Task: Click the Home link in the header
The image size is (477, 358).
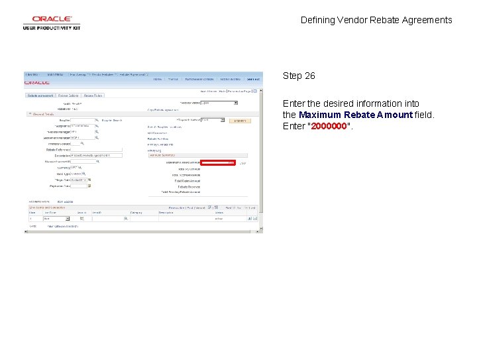Action: pos(157,79)
